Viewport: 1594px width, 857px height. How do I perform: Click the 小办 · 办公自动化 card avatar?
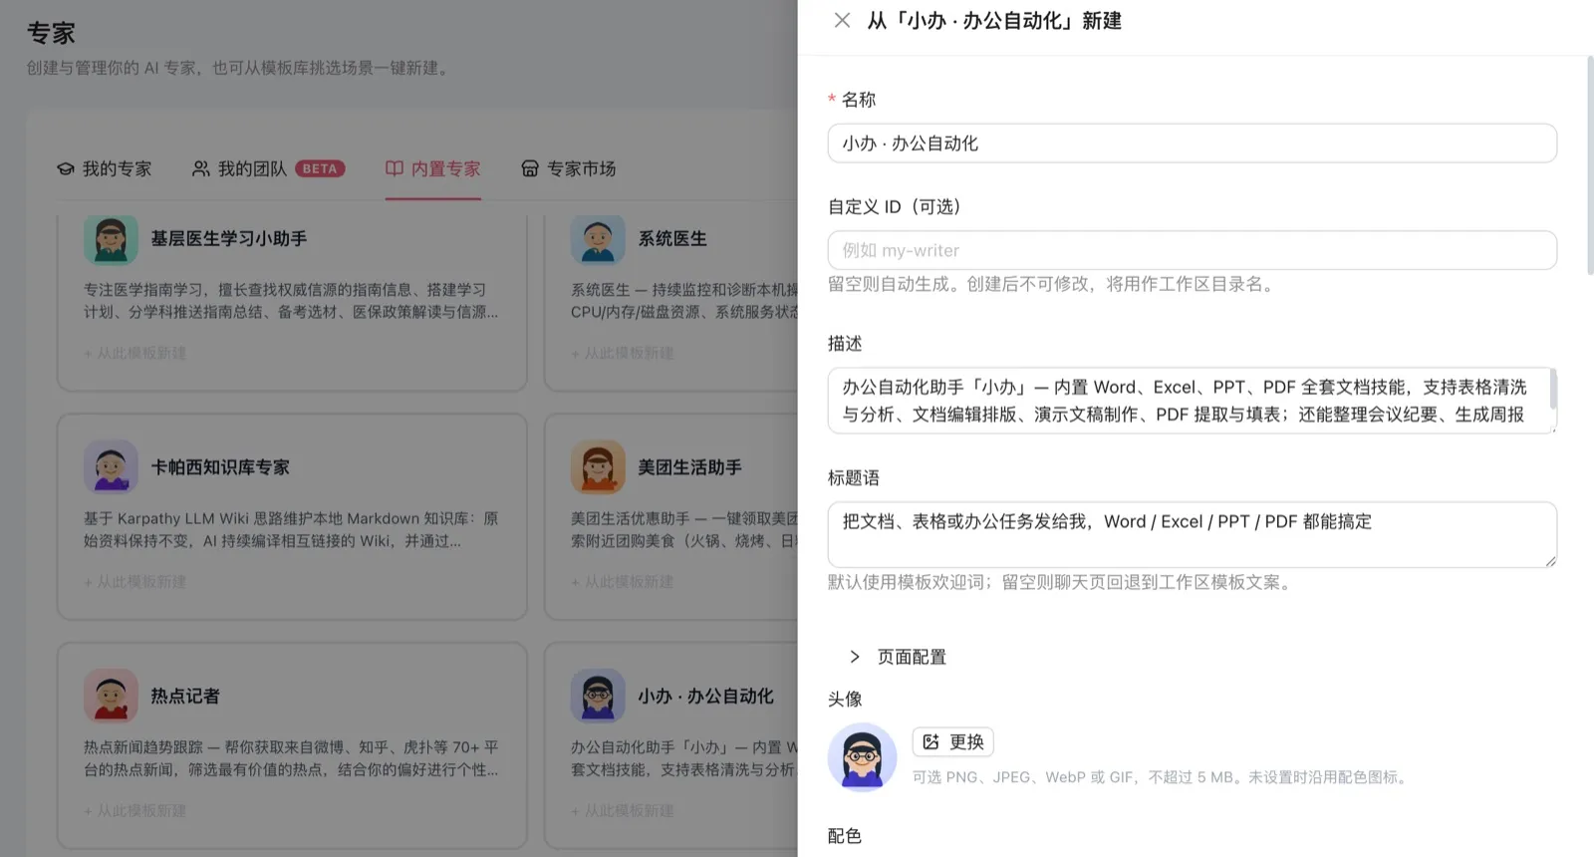pyautogui.click(x=598, y=696)
